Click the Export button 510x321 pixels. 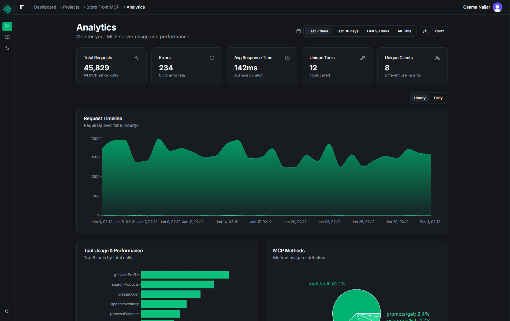433,31
